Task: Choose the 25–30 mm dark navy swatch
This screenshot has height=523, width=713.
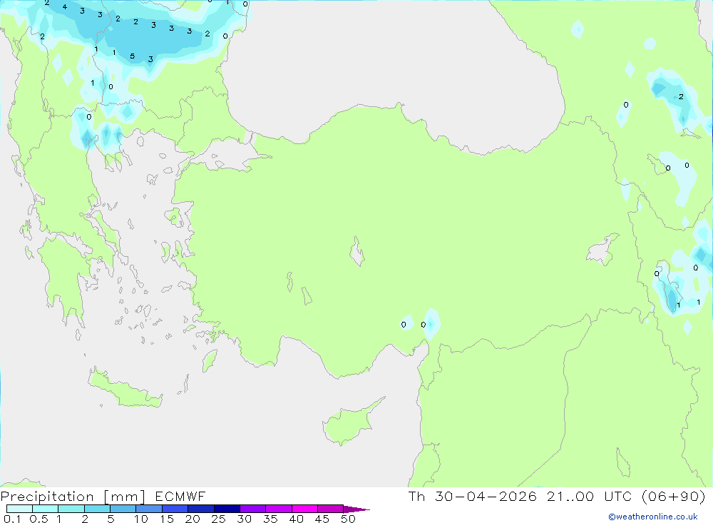Action: (227, 509)
